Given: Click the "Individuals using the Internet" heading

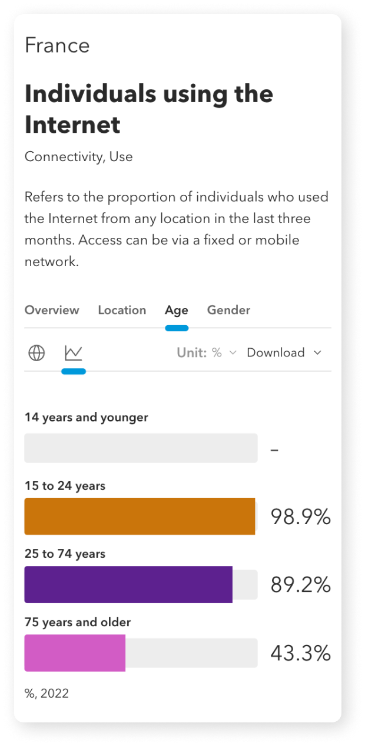Looking at the screenshot, I should click(149, 109).
